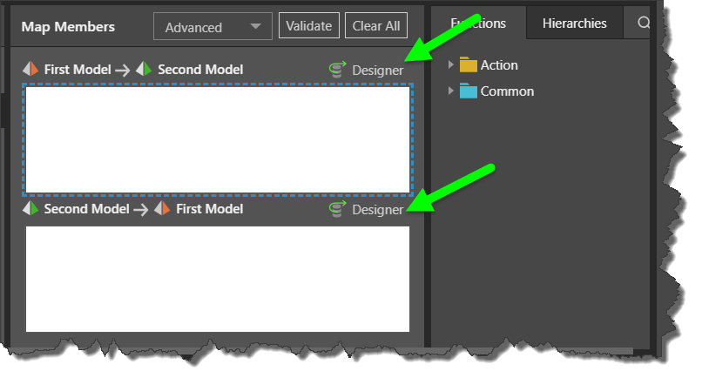Open Designer for First to Second Model
The width and height of the screenshot is (702, 378).
tap(377, 70)
